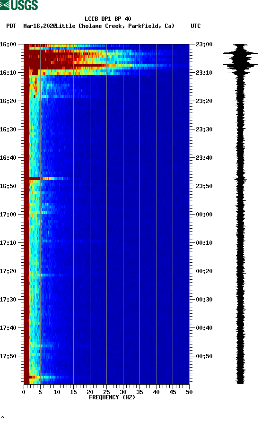Click the 50 Hz frequency tick label
The height and width of the screenshot is (422, 261).
pos(189,392)
